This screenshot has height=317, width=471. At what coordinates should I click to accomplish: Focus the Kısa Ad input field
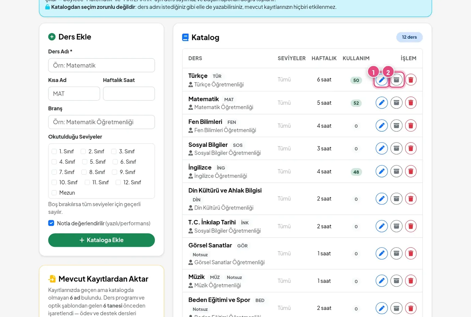[x=74, y=94]
